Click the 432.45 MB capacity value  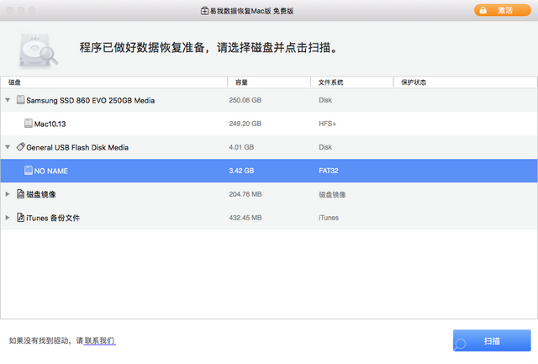pyautogui.click(x=245, y=218)
